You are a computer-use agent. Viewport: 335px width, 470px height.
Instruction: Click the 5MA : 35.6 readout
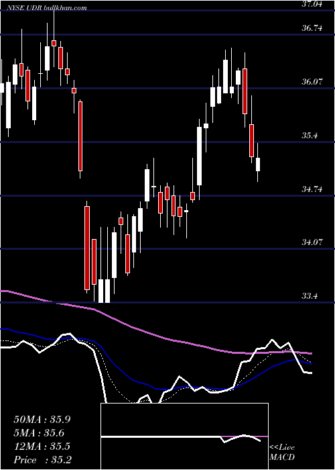pyautogui.click(x=39, y=433)
